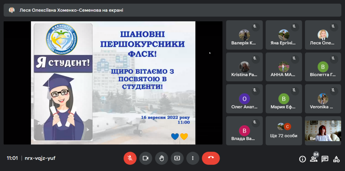Open the activities shapes icon

click(x=336, y=159)
